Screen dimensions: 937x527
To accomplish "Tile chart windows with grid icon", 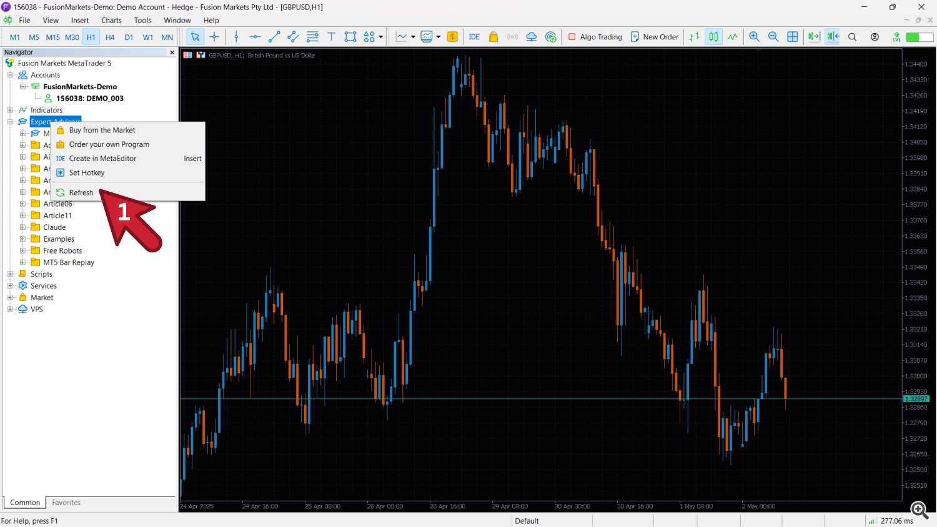I will [x=793, y=37].
